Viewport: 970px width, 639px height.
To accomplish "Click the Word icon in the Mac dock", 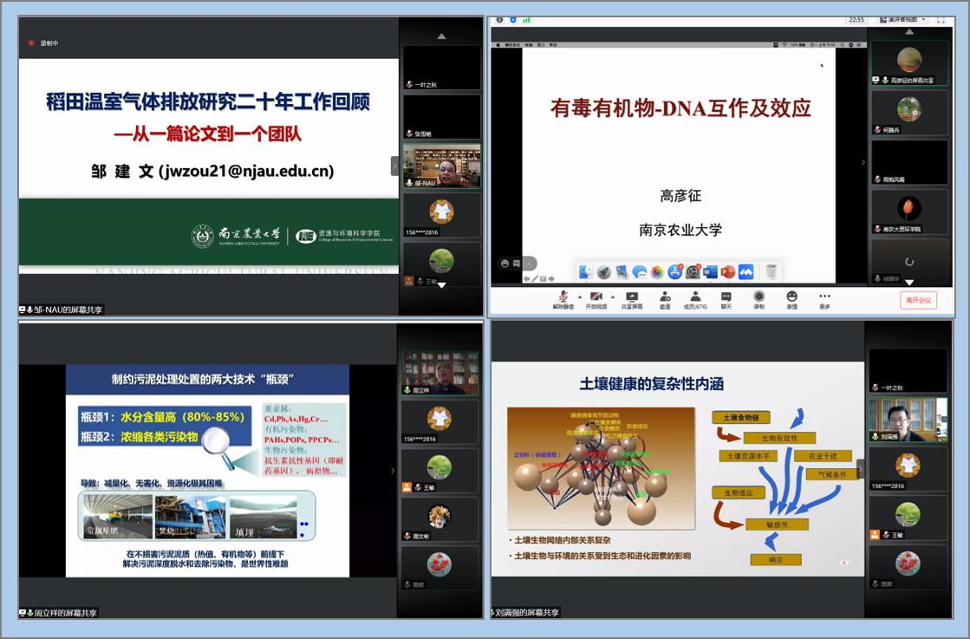I will 710,272.
